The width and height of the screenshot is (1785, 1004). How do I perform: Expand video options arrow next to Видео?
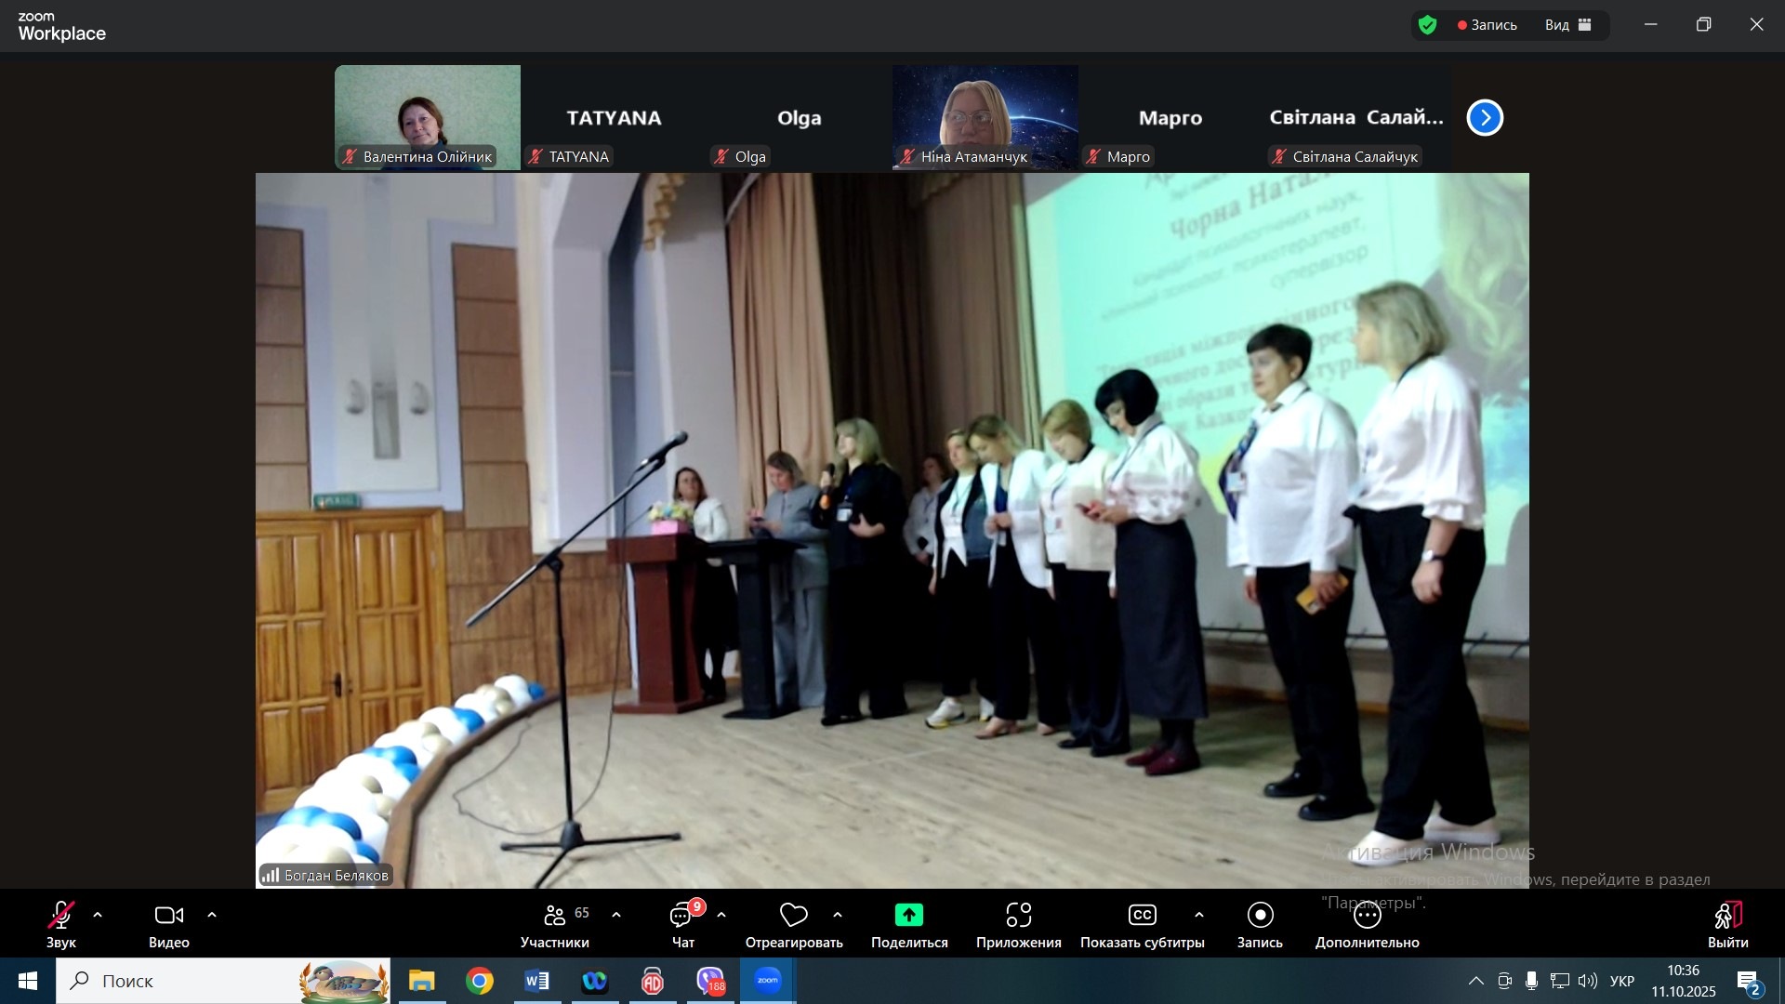[212, 916]
